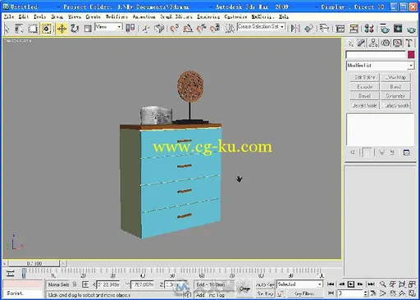The image size is (420, 300).
Task: Switch to the Modify command panel tab
Action: click(x=361, y=43)
